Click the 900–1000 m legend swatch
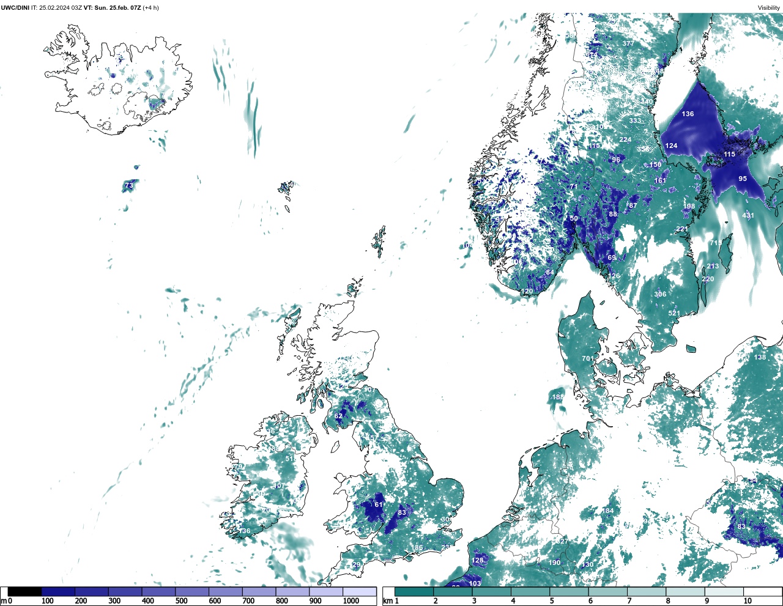The image size is (783, 606). [326, 592]
